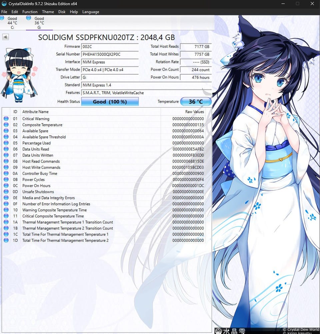Open the Language menu
320x334 pixels.
[91, 12]
